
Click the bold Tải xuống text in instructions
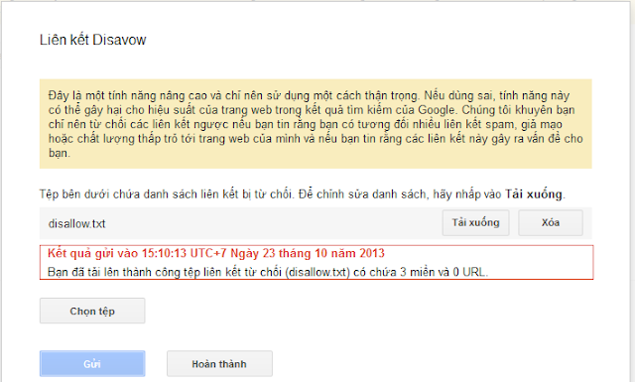tap(534, 194)
